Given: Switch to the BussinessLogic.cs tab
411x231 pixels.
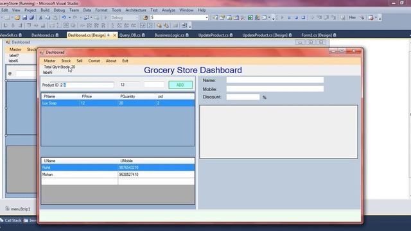Looking at the screenshot, I should tap(171, 35).
